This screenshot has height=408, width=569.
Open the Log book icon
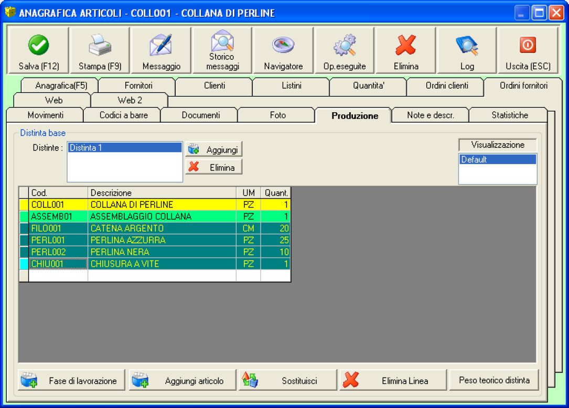click(x=467, y=45)
